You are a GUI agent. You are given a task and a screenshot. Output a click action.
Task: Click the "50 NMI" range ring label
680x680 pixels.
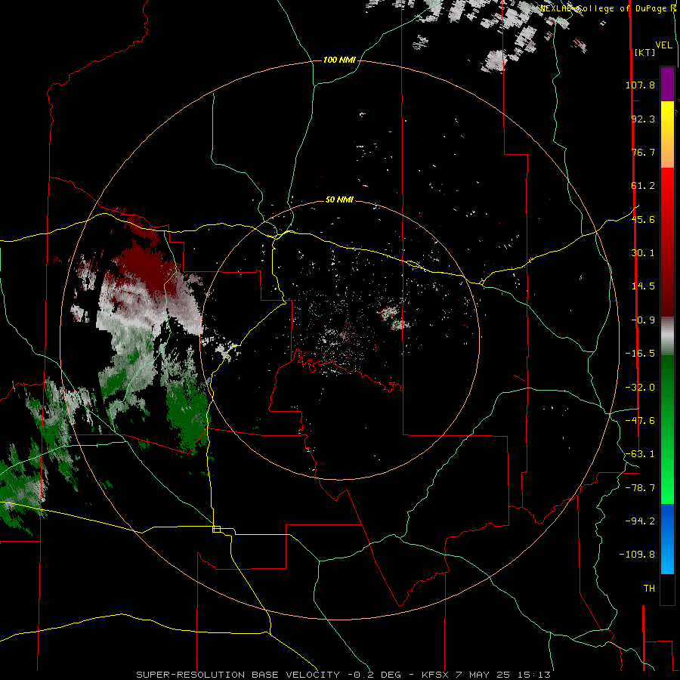(x=339, y=199)
